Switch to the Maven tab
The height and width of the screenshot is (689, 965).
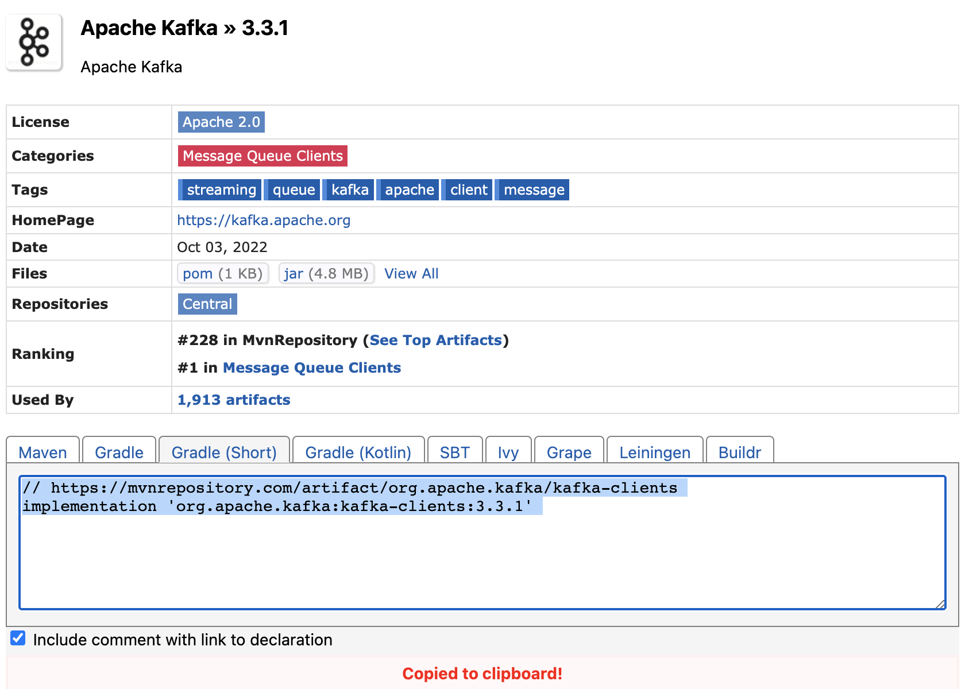coord(43,452)
